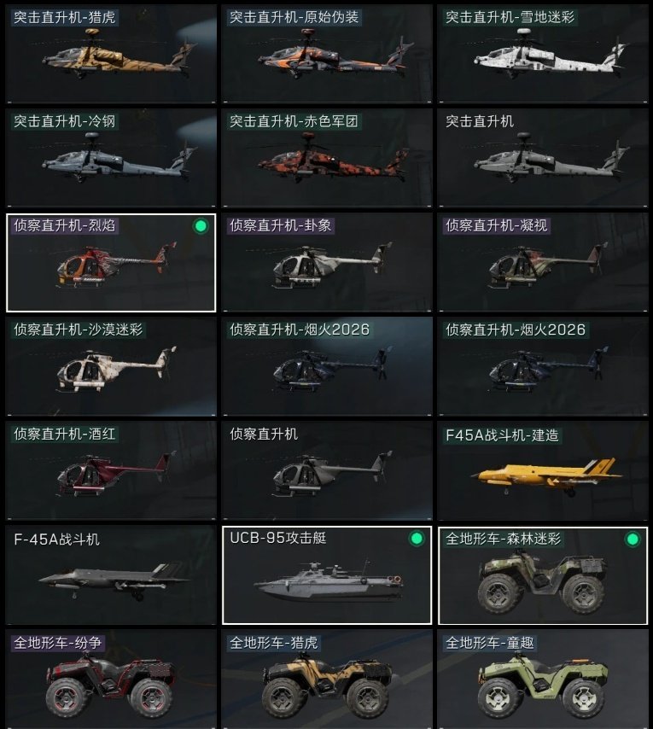Pick the 侦察直升机-沙漠迷彩 helicopter
This screenshot has height=729, width=653.
tap(111, 367)
